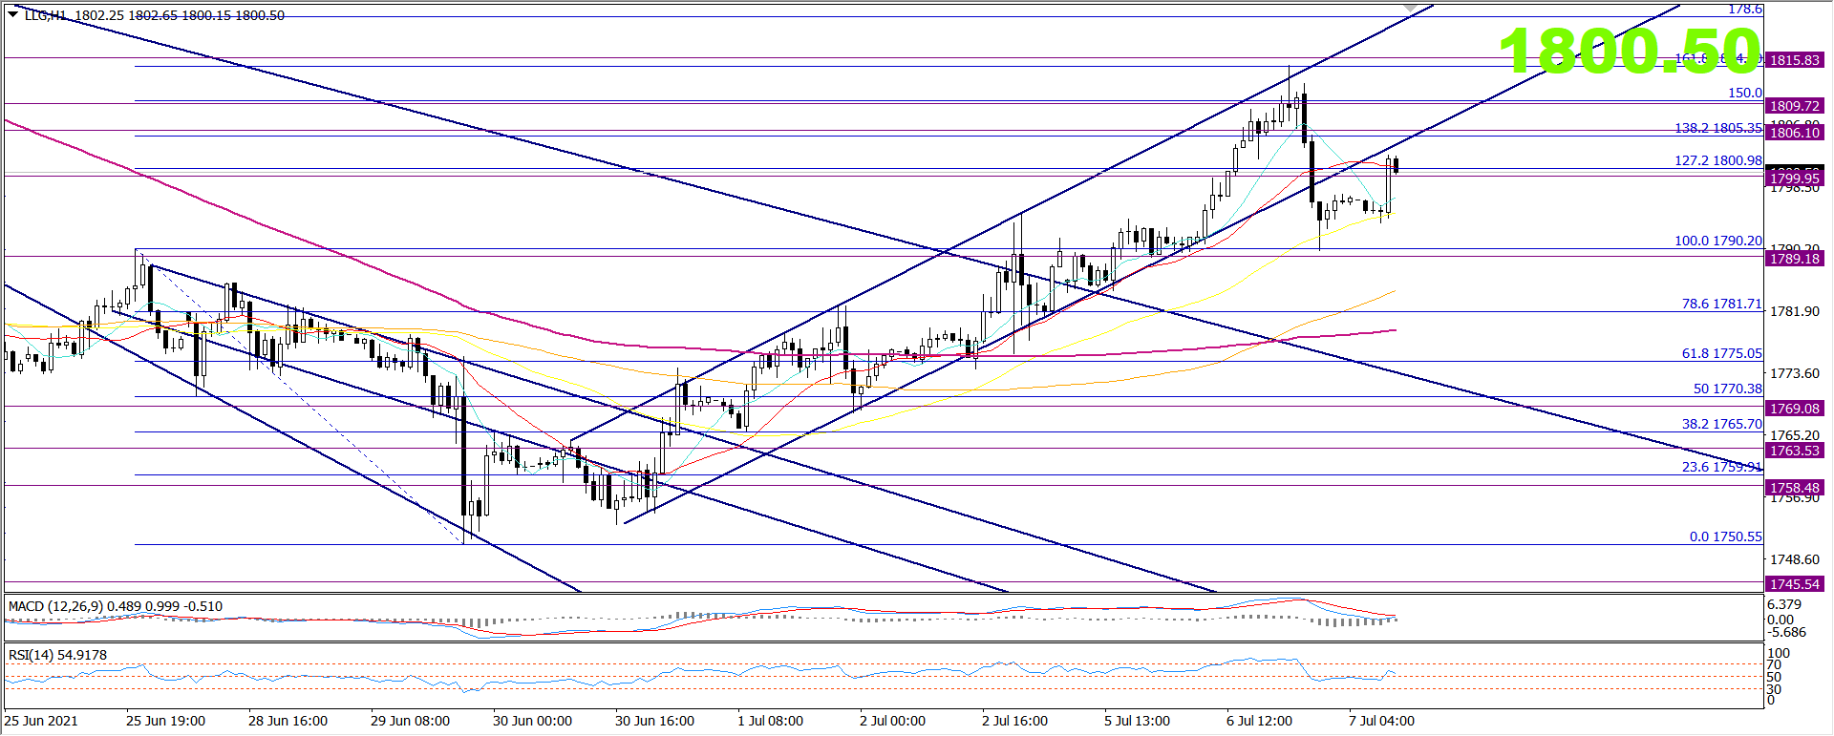Viewport: 1834px width, 736px height.
Task: Select the Fibonacci 61.8 1775.05 label
Action: pyautogui.click(x=1722, y=353)
